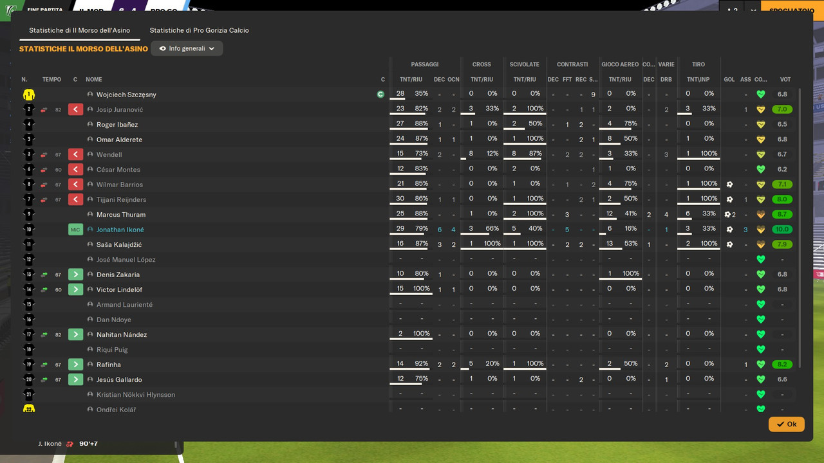
Task: Click PASSAGGI column group header
Action: [x=425, y=64]
